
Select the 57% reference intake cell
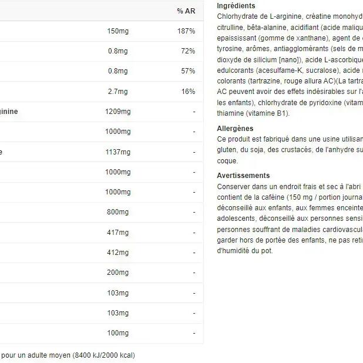pos(188,71)
